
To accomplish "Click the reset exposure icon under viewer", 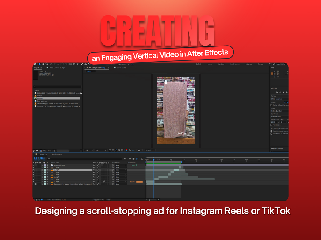I will pos(130,150).
